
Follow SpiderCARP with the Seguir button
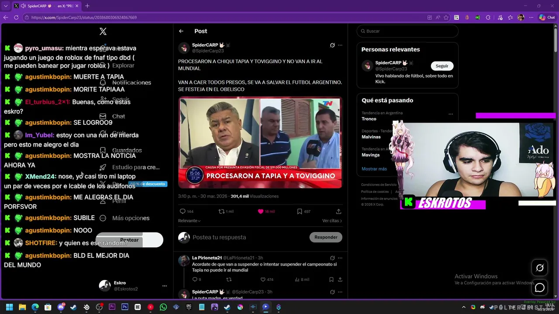click(442, 66)
